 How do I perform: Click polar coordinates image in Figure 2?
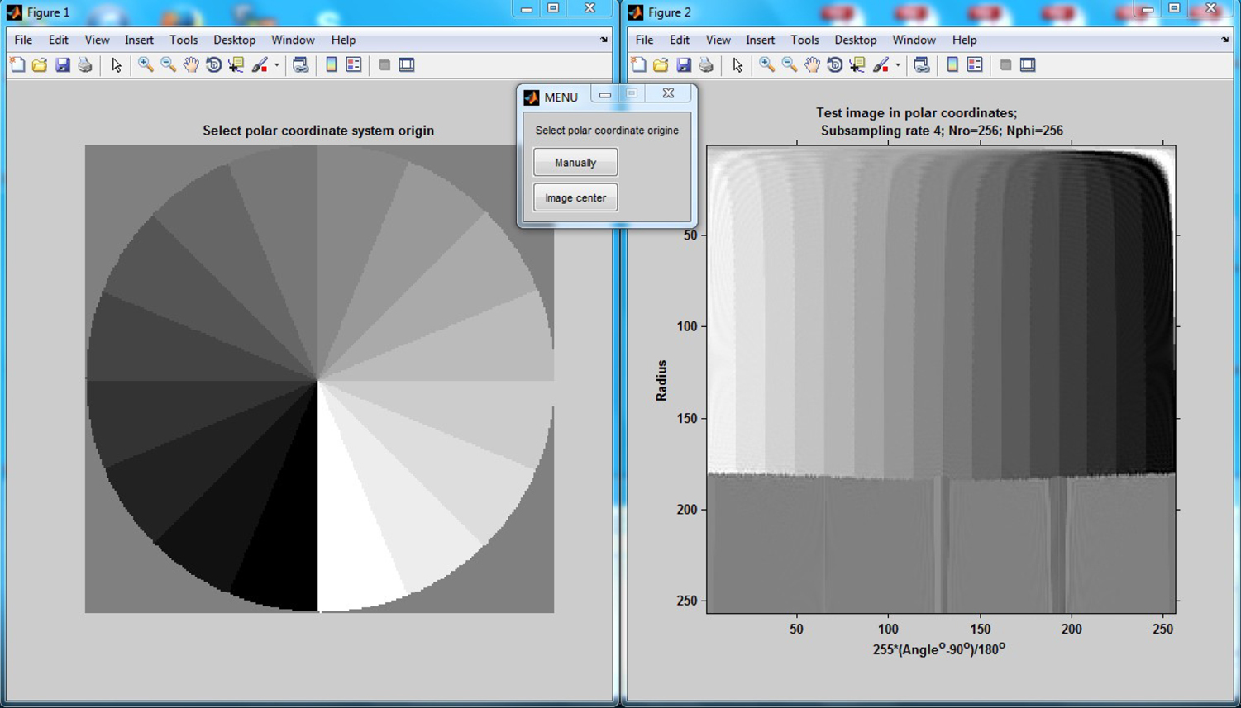pyautogui.click(x=942, y=379)
